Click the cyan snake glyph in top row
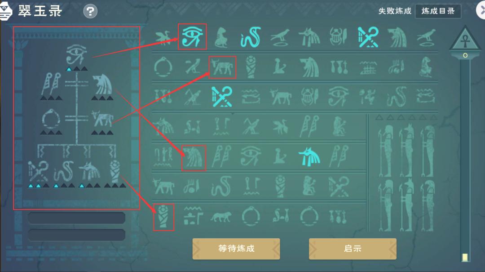The height and width of the screenshot is (272, 485). coord(250,37)
